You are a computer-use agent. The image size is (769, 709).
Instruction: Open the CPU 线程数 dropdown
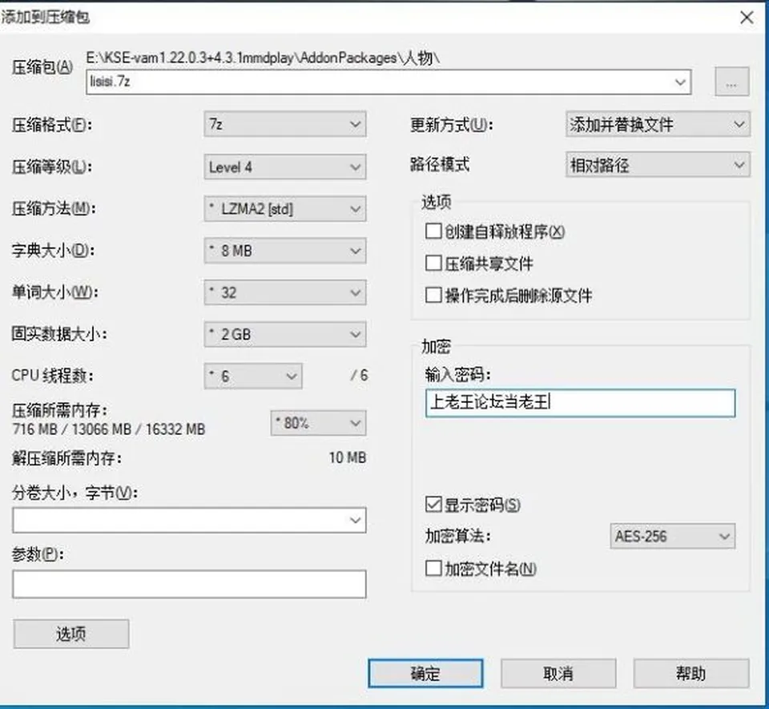tap(253, 376)
